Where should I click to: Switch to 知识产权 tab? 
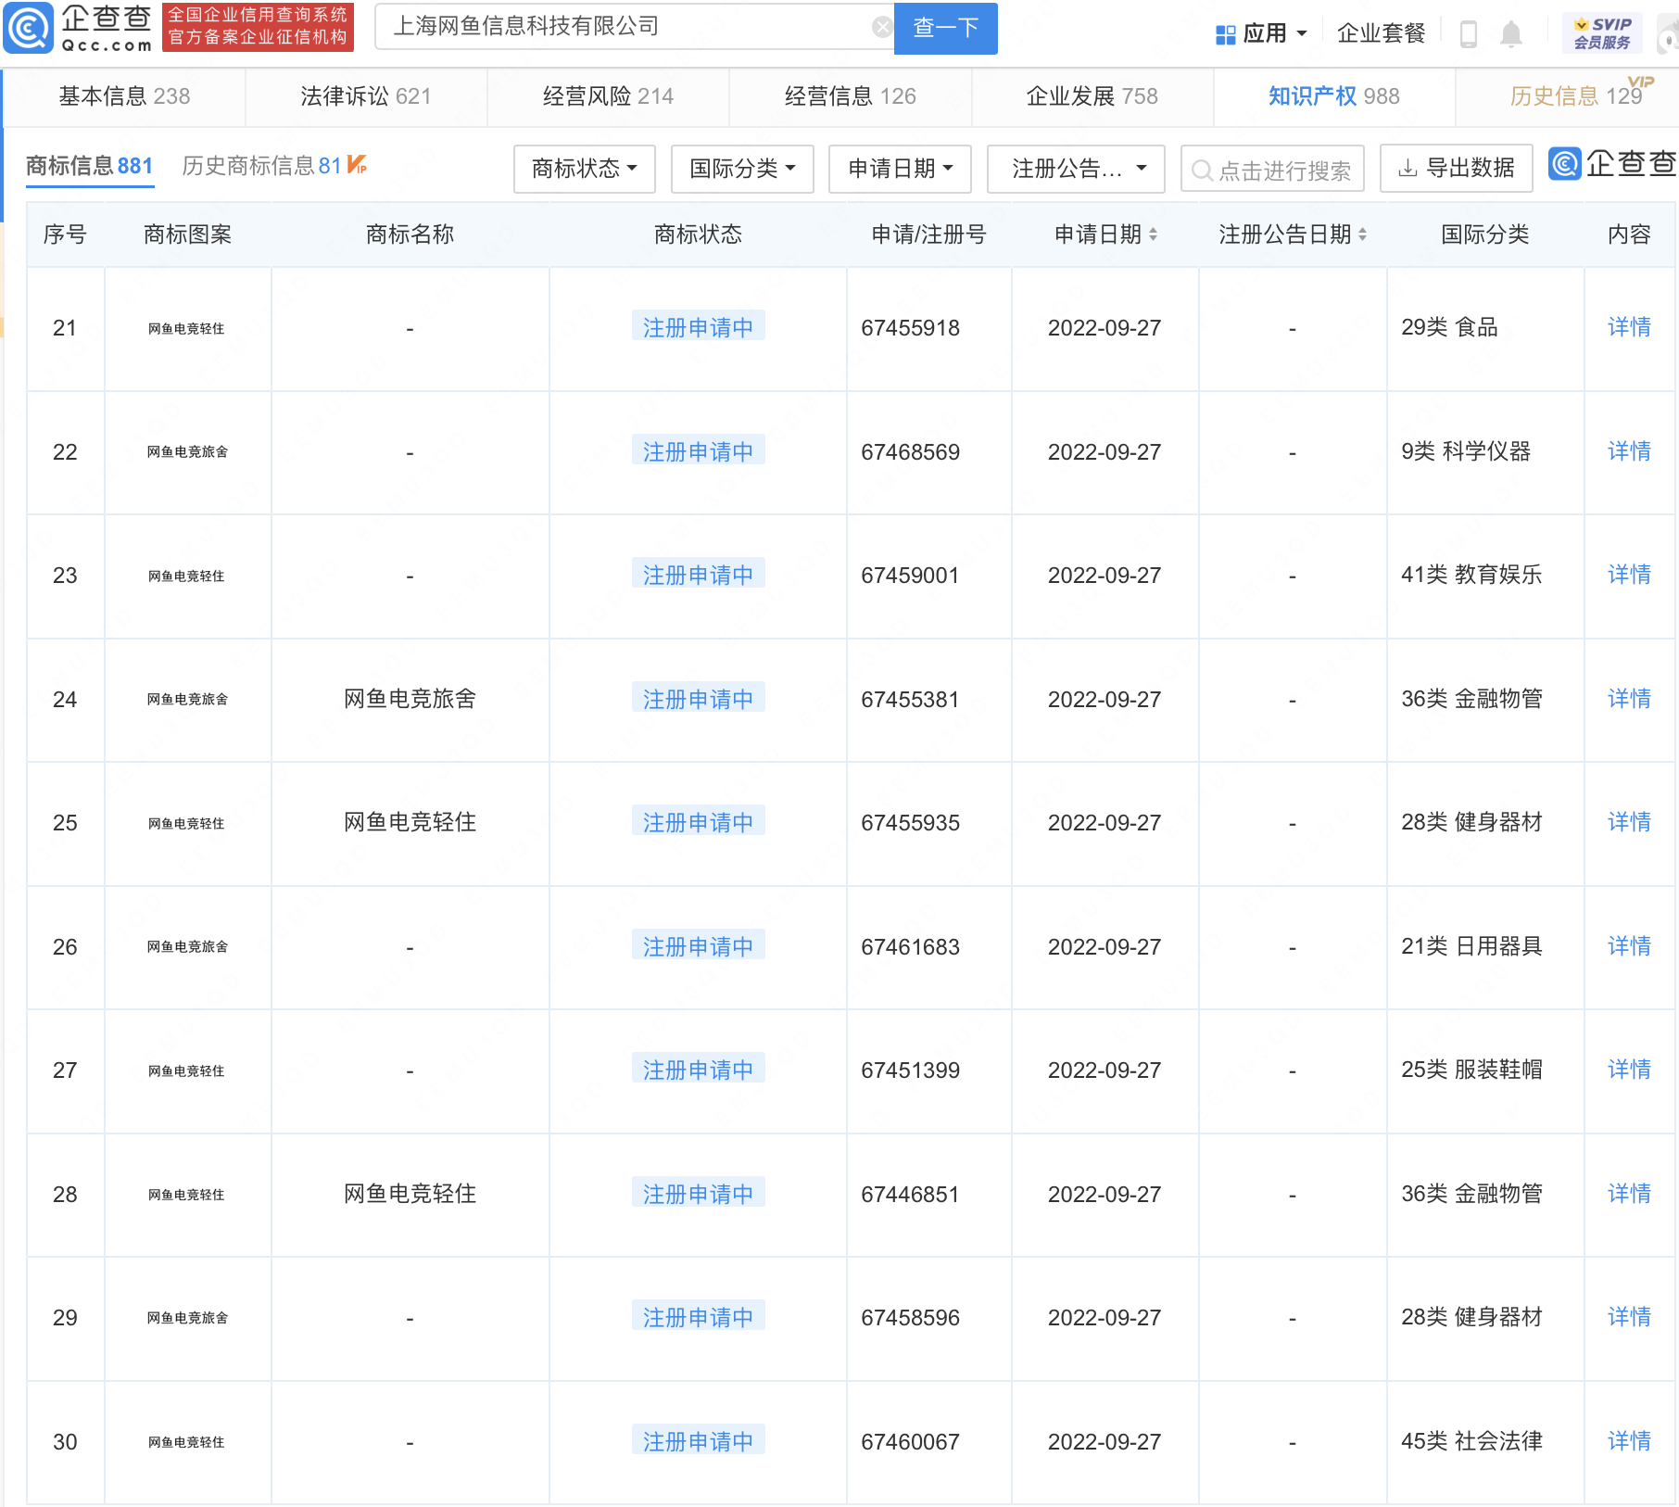1333,96
